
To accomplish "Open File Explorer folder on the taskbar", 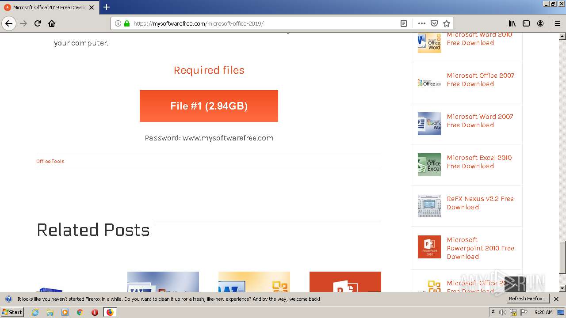I will [50, 312].
